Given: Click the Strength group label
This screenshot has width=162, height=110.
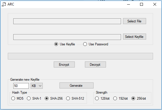Looking at the screenshot, I should click(x=101, y=92).
